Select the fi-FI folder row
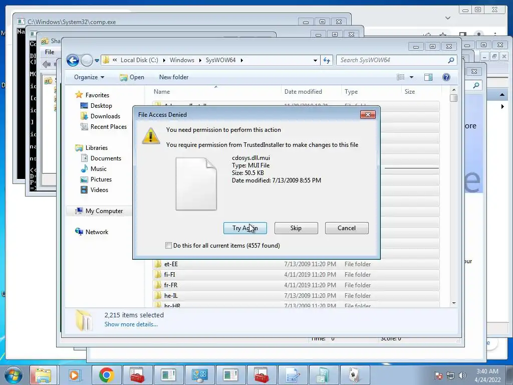Image resolution: width=513 pixels, height=385 pixels. 296,275
